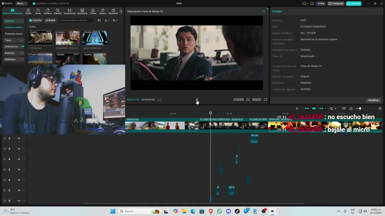Open the linking options dropdown arrow
This screenshot has height=216, width=385.
325,109
